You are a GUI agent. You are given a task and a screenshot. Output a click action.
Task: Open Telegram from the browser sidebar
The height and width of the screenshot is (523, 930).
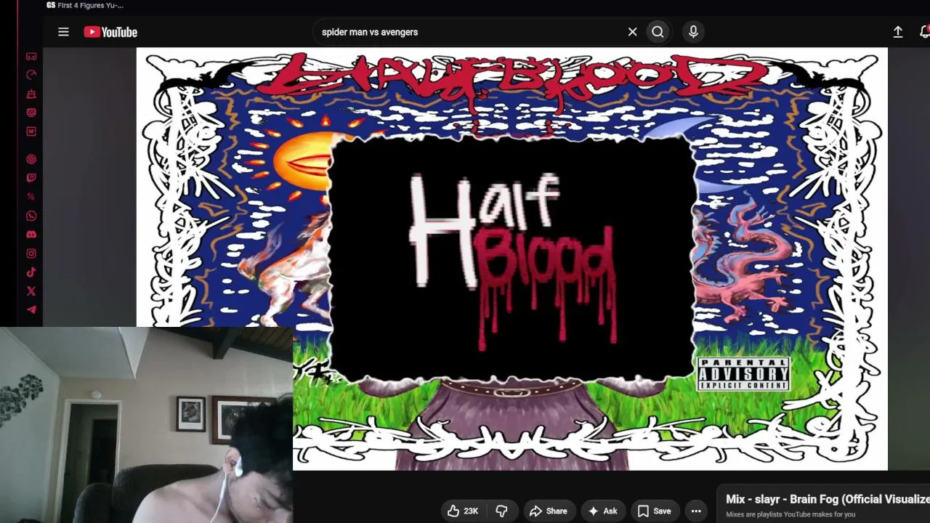31,310
